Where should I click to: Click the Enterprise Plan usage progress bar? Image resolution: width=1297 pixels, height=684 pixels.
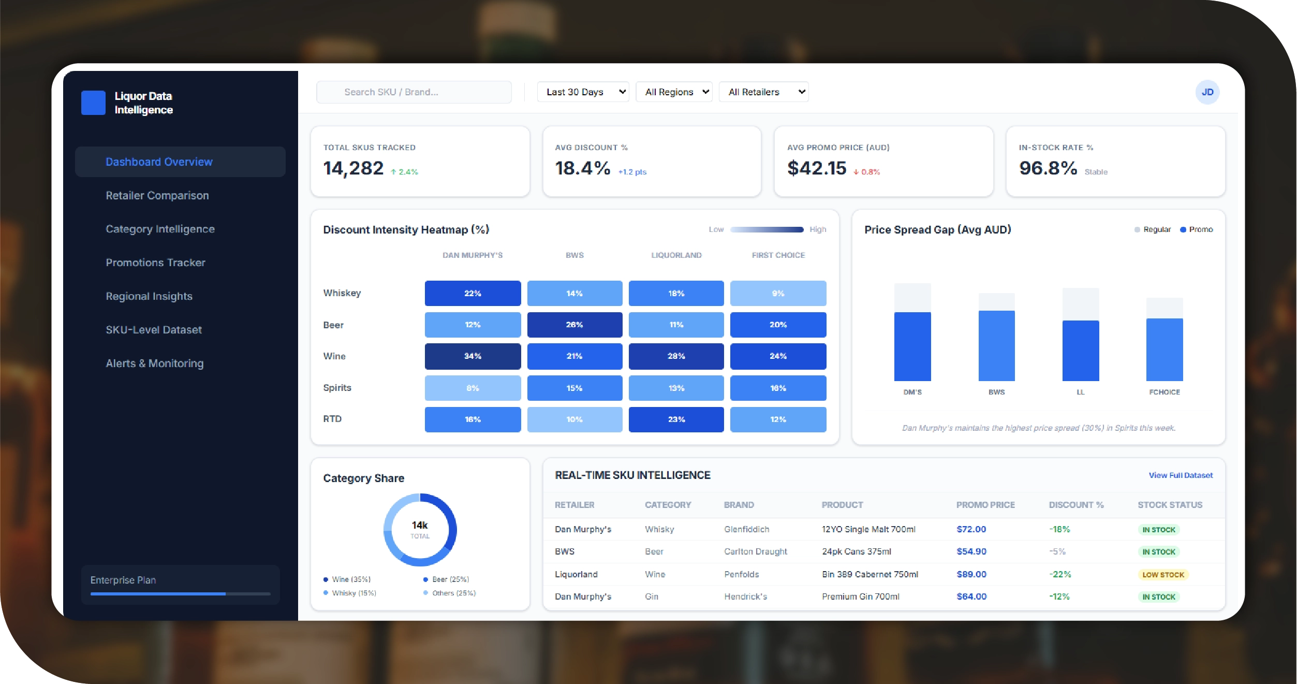(x=180, y=594)
